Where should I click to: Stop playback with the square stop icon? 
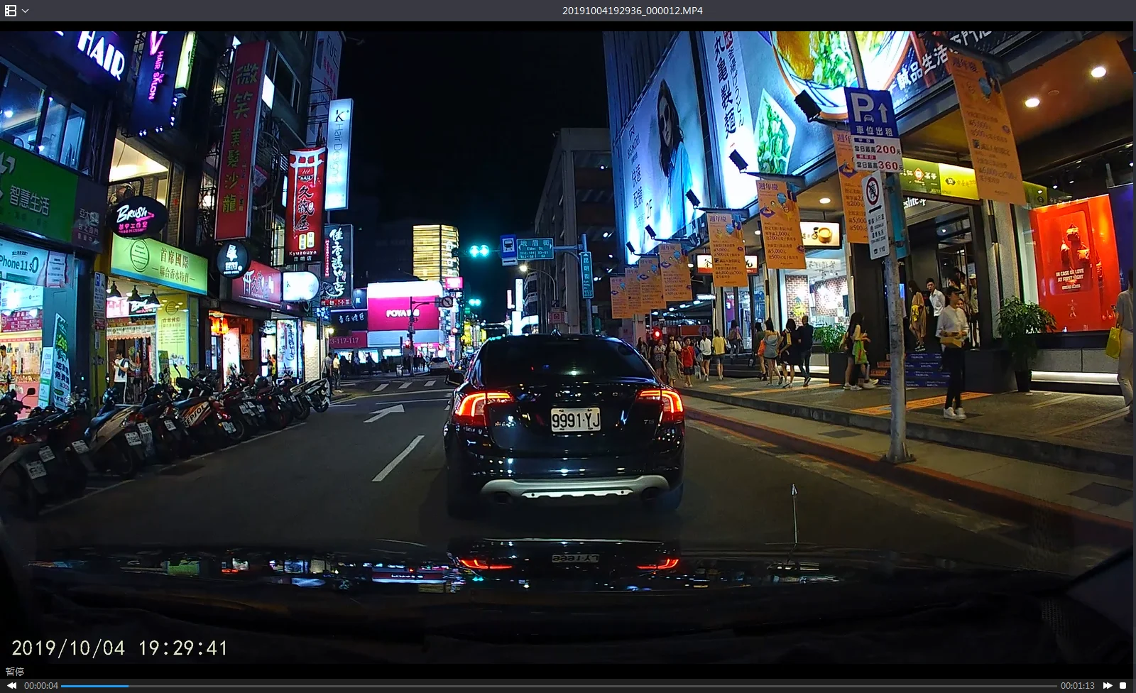click(x=1123, y=685)
